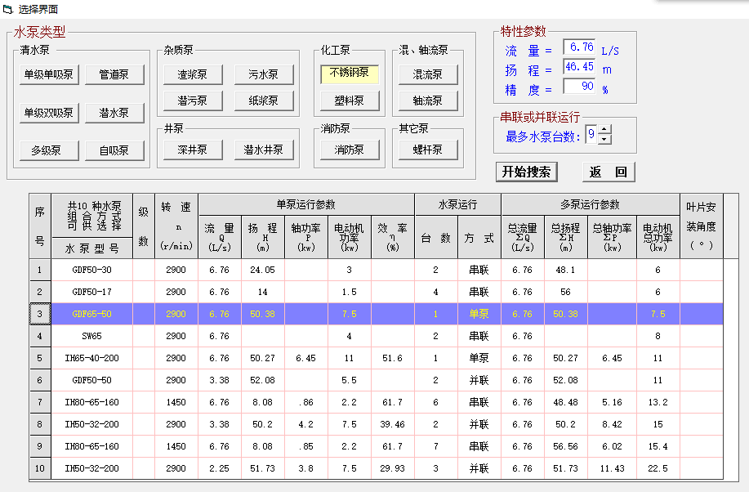749x492 pixels.
Task: Select the 单级双吸泵 button
Action: tap(49, 113)
